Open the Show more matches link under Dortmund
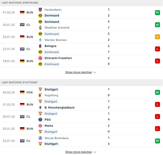 click(x=78, y=72)
